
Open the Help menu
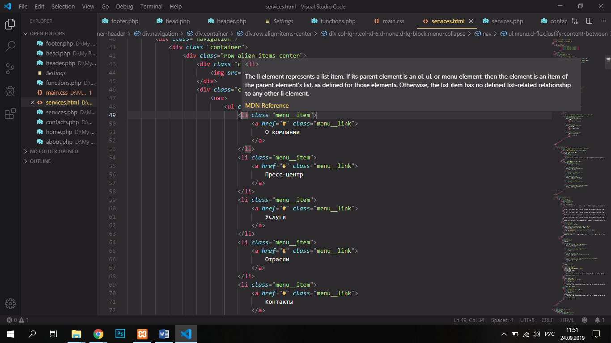[x=176, y=6]
